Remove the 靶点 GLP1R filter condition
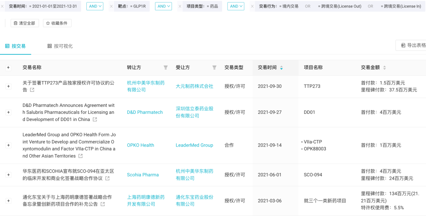 click(111, 6)
